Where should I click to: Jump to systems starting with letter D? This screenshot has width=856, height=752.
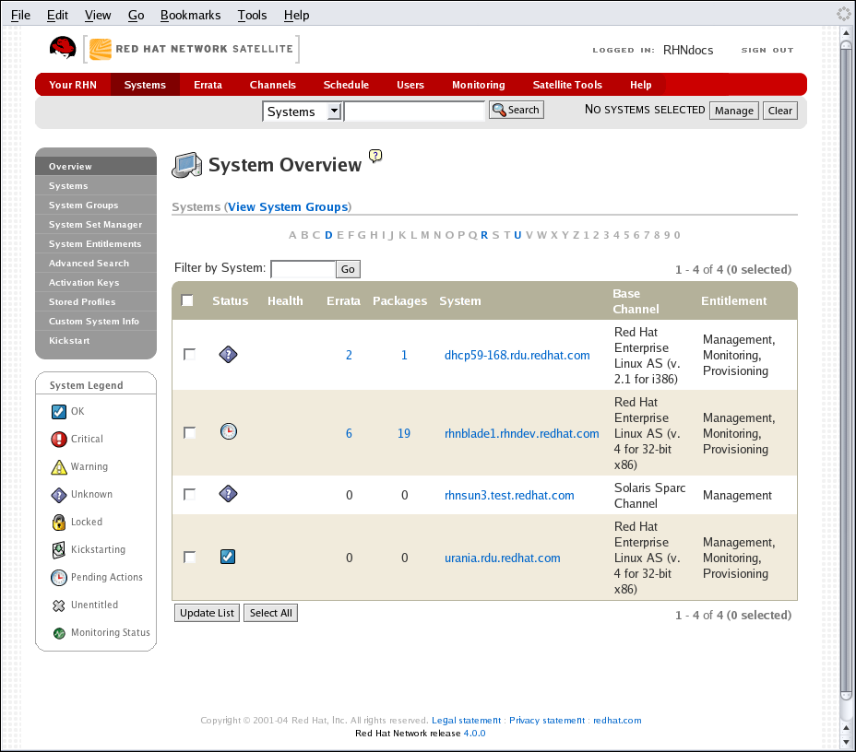(328, 235)
